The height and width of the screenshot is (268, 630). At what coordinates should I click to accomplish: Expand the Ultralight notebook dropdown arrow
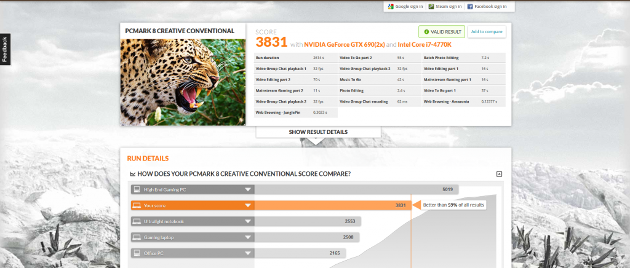[x=247, y=221]
